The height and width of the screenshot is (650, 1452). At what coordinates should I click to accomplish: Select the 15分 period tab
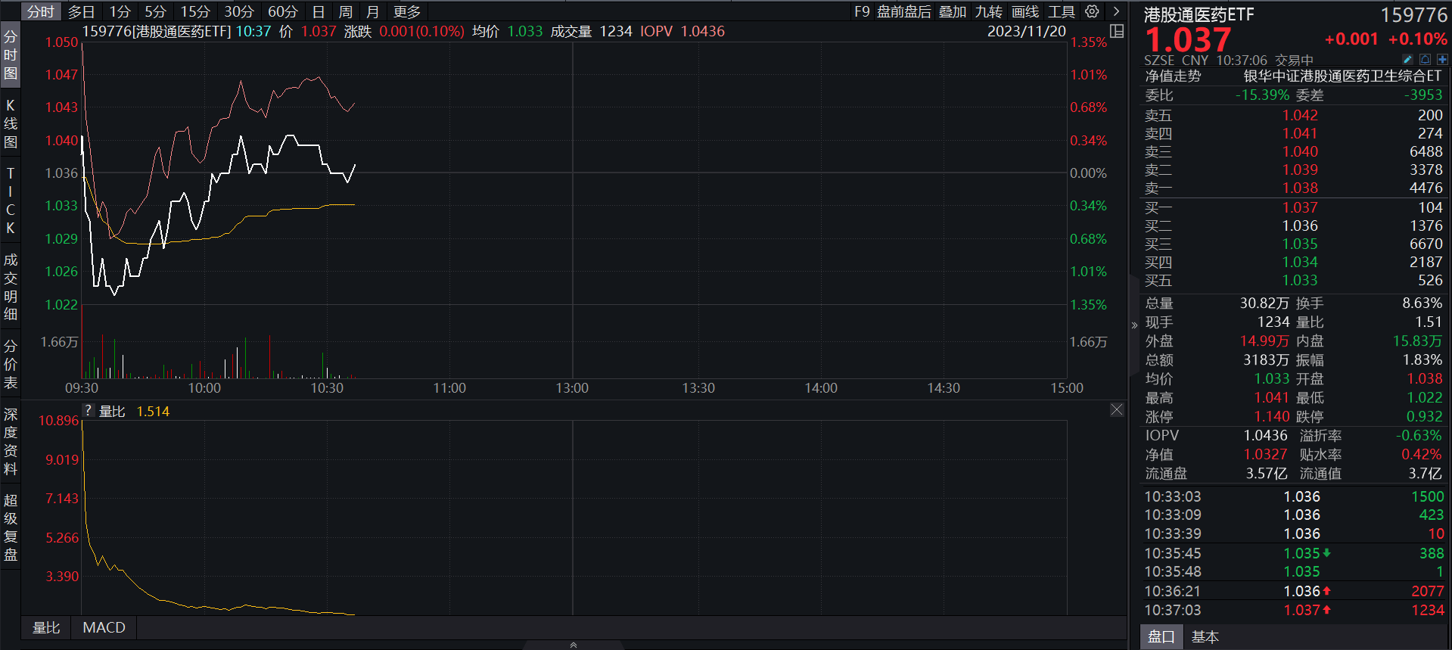point(195,11)
